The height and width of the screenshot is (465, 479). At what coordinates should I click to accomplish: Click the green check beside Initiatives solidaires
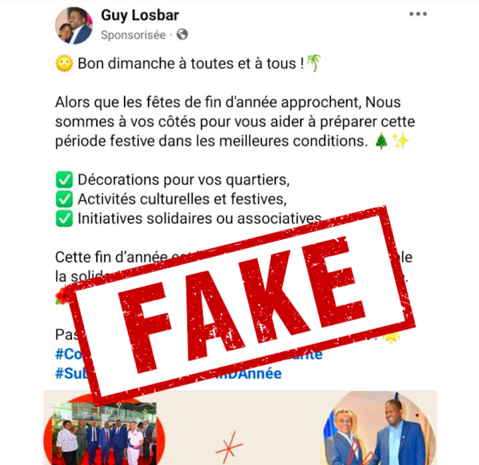(64, 218)
